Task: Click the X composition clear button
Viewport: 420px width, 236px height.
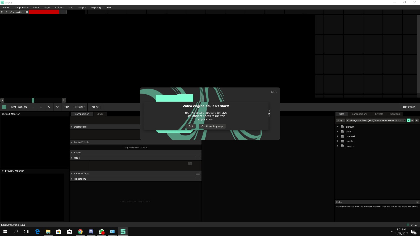Action: click(2, 12)
